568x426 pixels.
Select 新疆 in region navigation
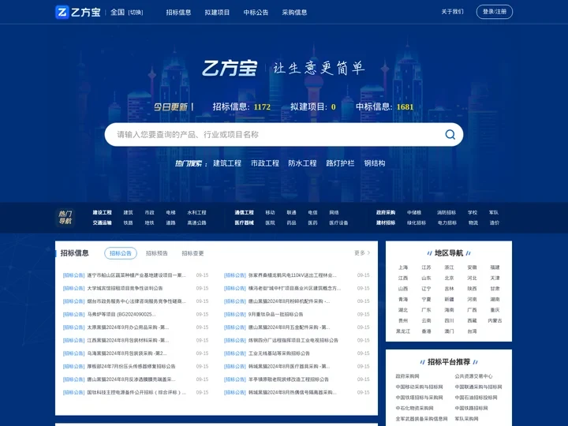tap(449, 299)
